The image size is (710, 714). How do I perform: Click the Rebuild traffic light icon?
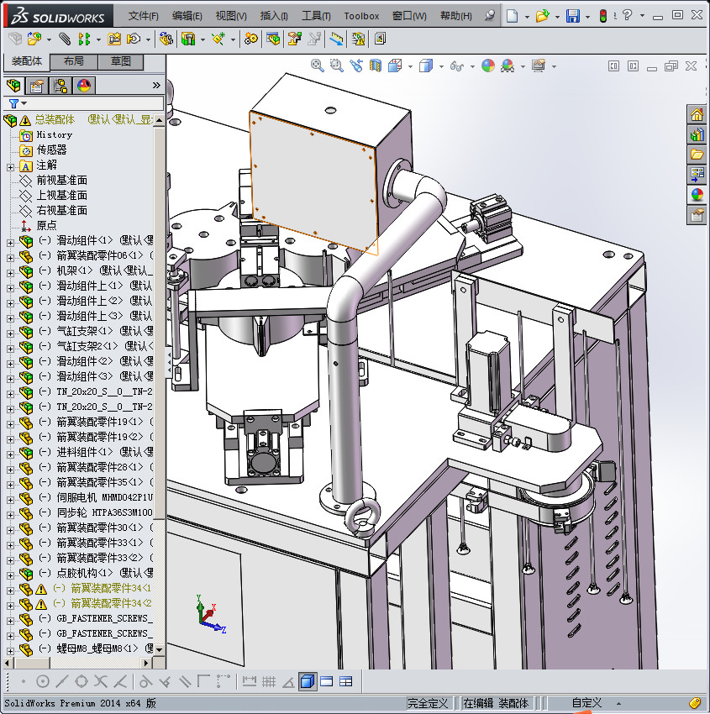(x=603, y=16)
